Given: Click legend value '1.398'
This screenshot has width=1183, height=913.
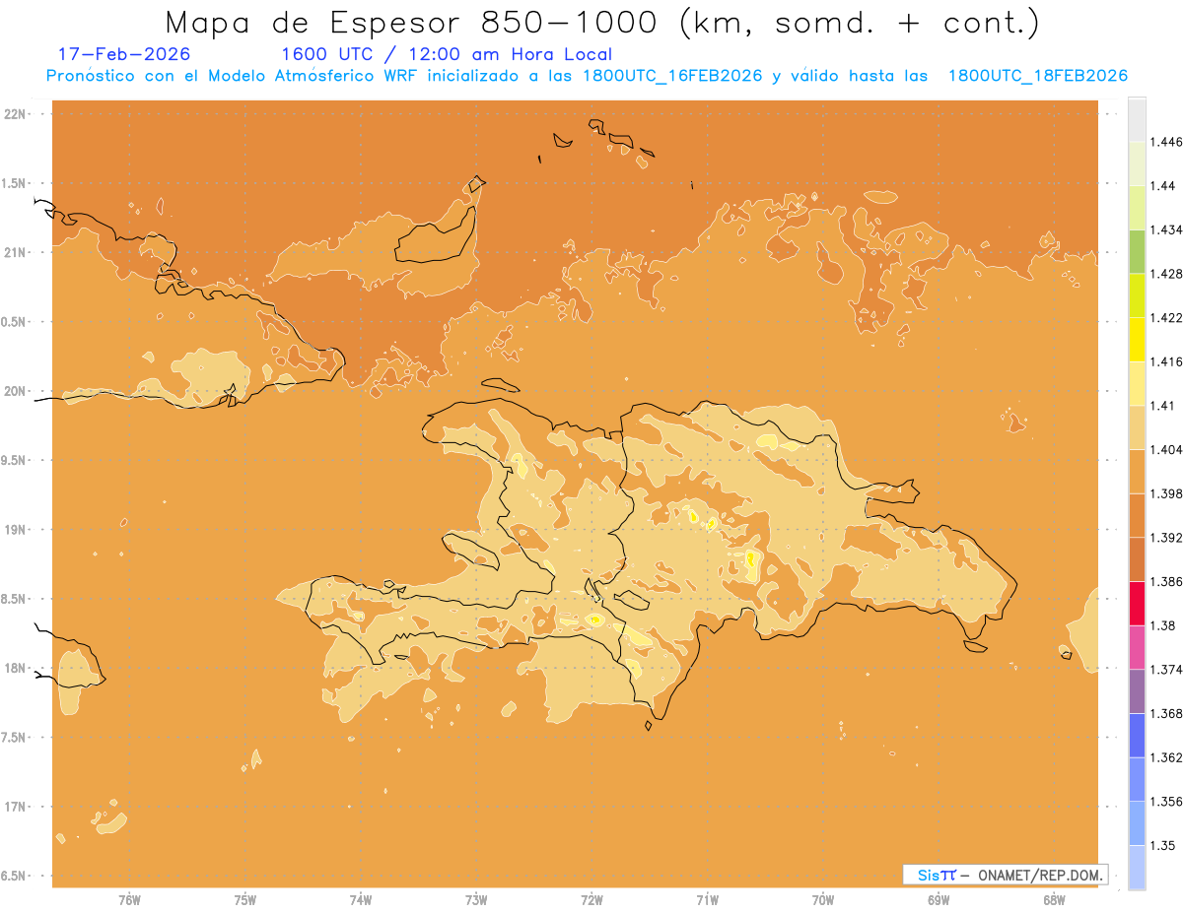Looking at the screenshot, I should (1168, 493).
